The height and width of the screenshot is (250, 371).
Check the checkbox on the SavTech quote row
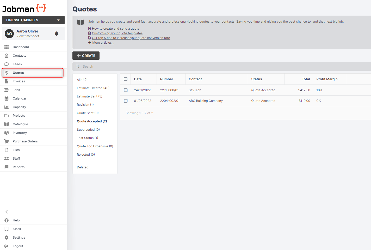pyautogui.click(x=126, y=90)
